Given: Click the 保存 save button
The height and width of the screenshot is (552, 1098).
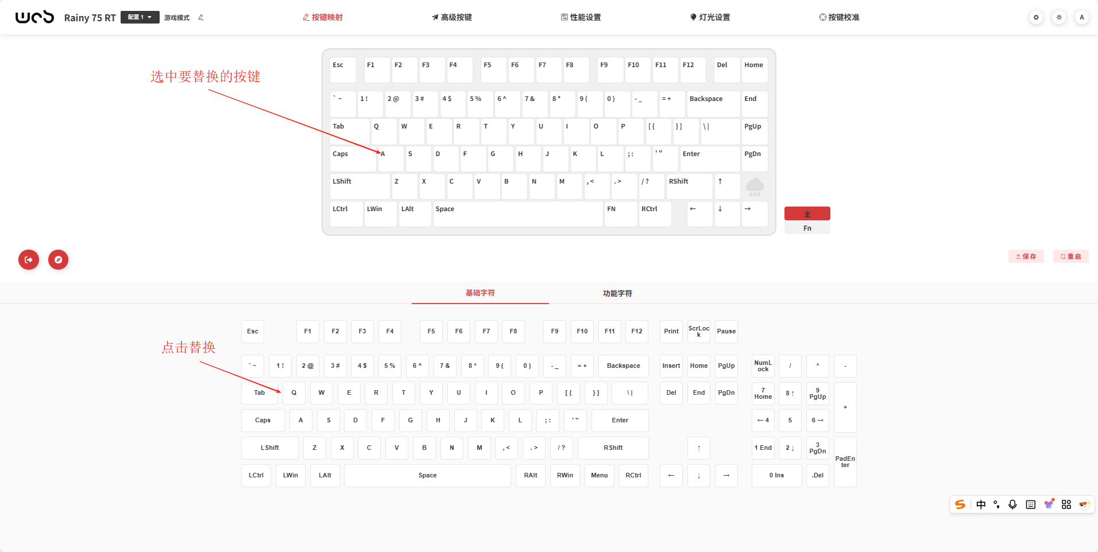Looking at the screenshot, I should click(1026, 256).
